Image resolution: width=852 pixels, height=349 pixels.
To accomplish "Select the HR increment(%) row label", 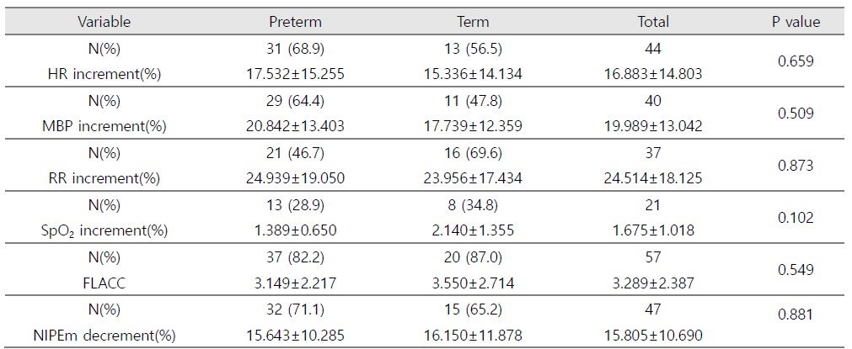I will (x=104, y=74).
